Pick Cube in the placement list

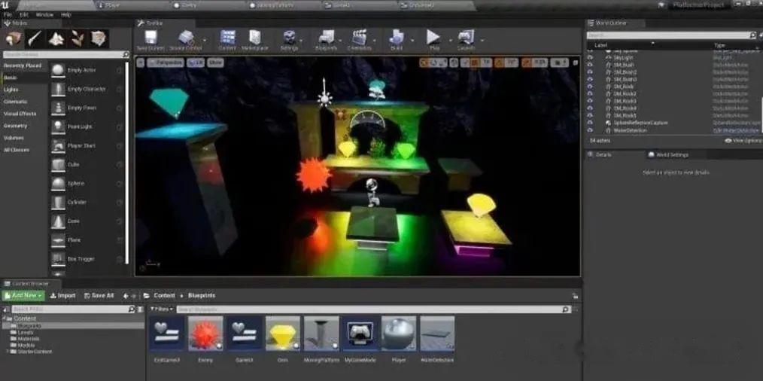click(x=87, y=165)
